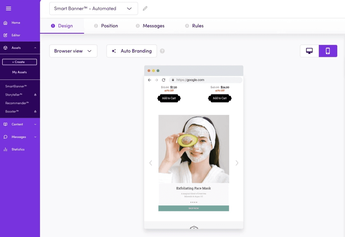The height and width of the screenshot is (237, 345).
Task: Click the Home icon in sidebar
Action: [5, 23]
